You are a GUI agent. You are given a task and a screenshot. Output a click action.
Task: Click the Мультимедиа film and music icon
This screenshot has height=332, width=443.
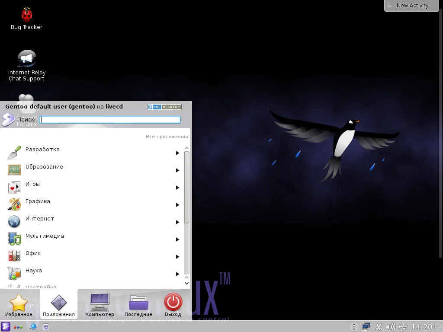(x=14, y=239)
